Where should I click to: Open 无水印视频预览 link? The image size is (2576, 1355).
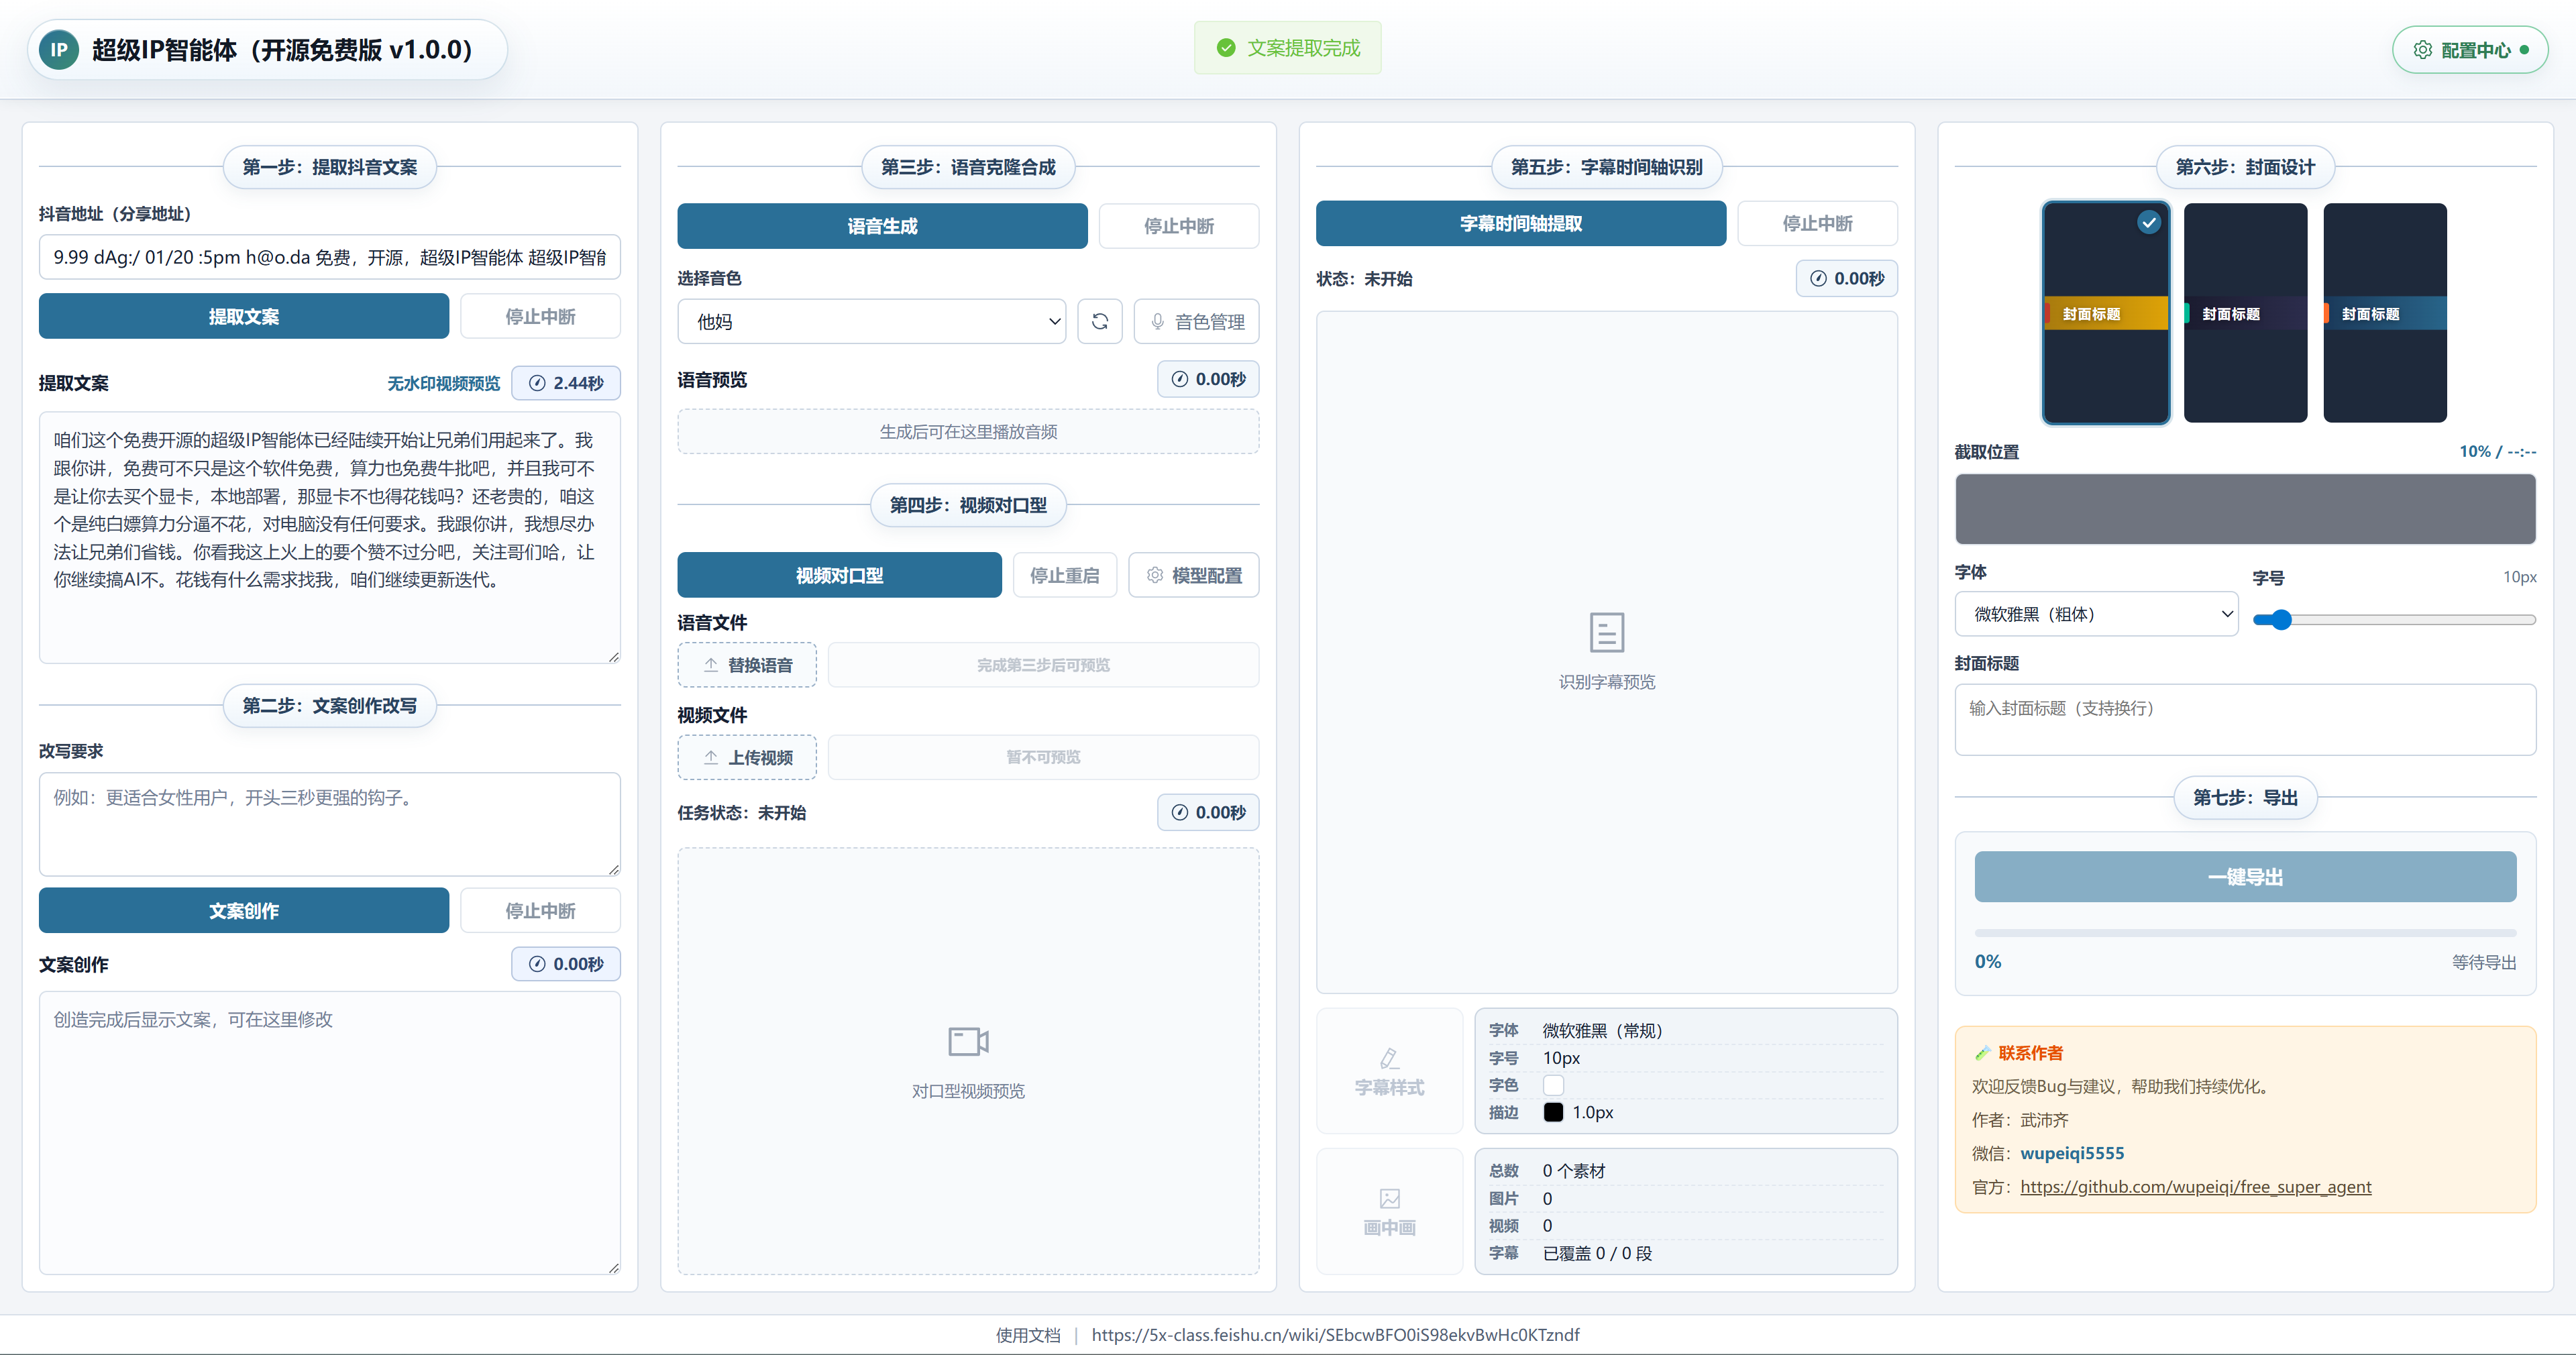click(443, 383)
